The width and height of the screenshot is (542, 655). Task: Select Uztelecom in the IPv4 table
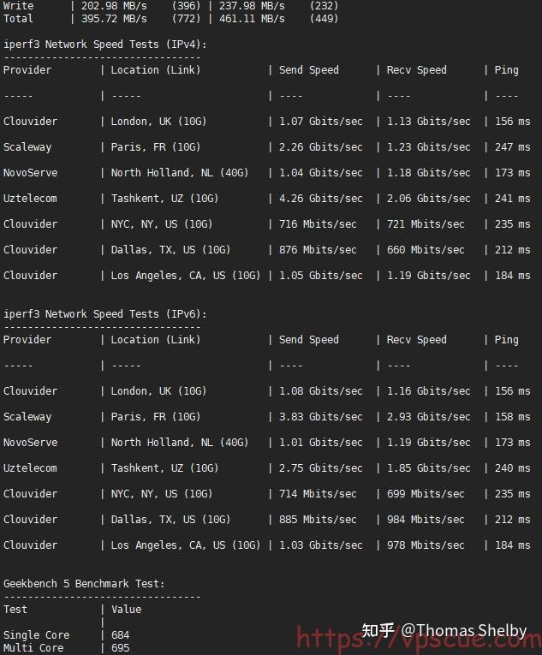pos(30,199)
